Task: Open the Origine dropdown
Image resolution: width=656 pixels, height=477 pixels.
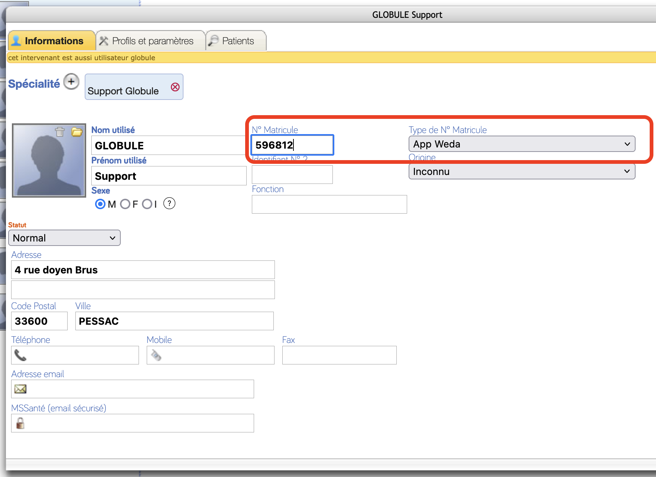Action: (x=522, y=171)
